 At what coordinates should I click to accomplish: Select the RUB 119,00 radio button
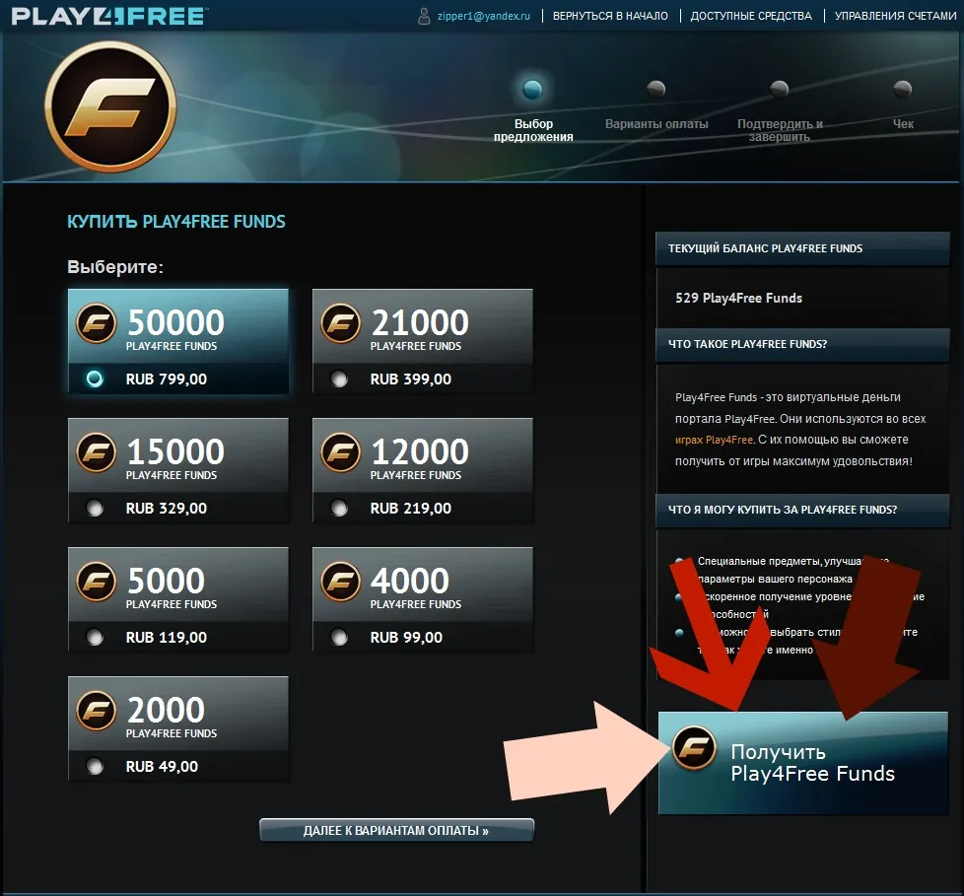point(95,637)
